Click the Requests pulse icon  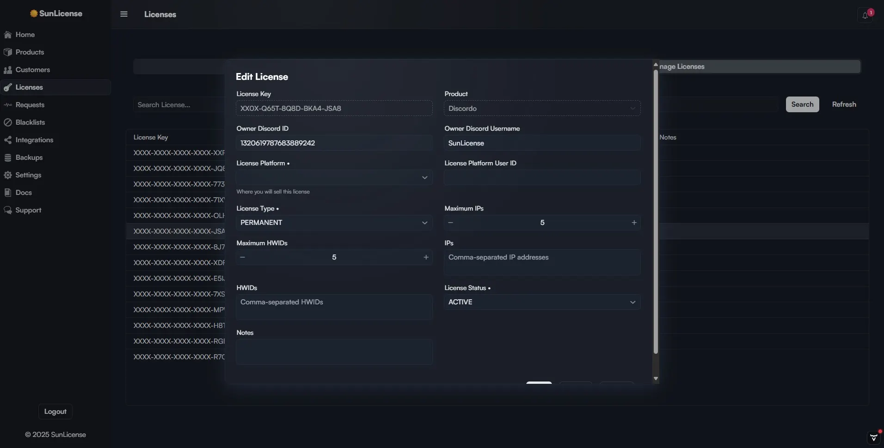point(8,105)
